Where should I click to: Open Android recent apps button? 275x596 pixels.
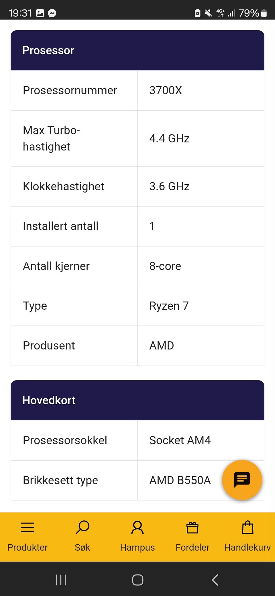(x=61, y=580)
